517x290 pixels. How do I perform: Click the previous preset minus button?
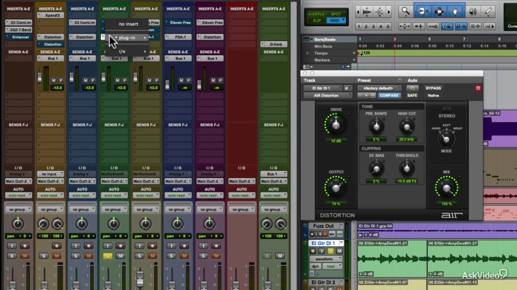[360, 95]
